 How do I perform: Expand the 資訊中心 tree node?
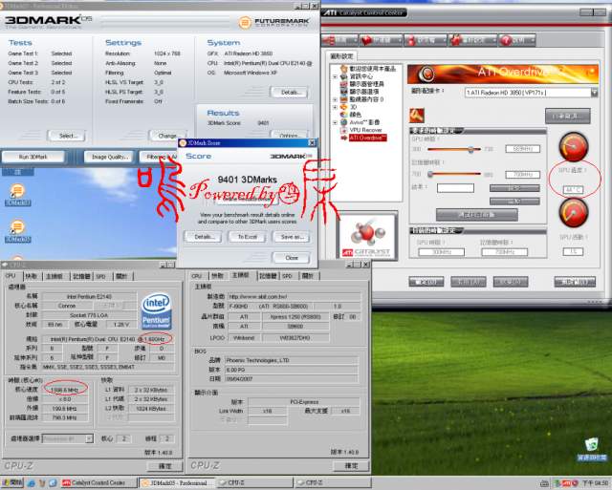click(x=335, y=76)
